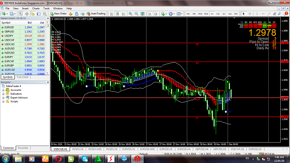The width and height of the screenshot is (290, 163).
Task: Open the USDCHF,H1 chart tab
Action: (237, 149)
